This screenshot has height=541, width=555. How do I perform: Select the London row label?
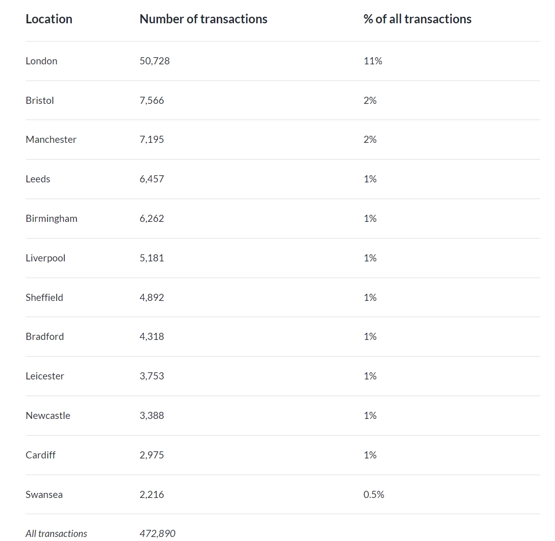point(42,61)
